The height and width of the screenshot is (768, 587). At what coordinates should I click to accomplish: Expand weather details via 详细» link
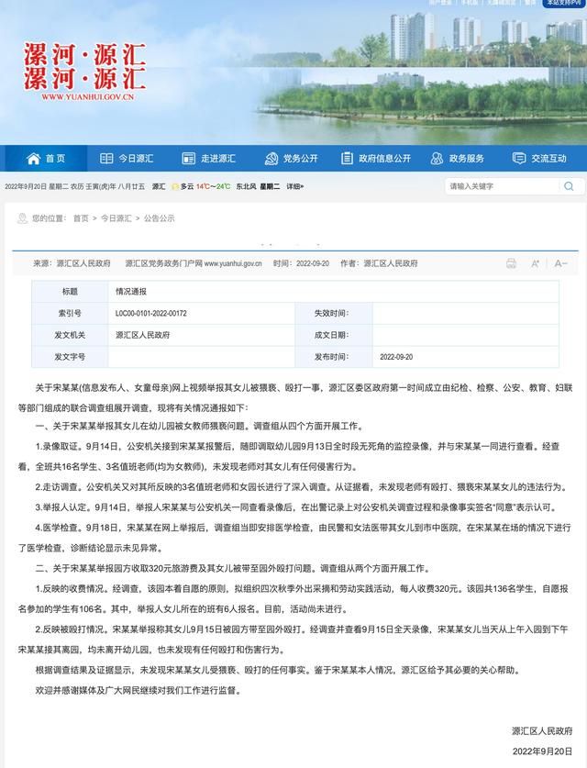tap(294, 186)
